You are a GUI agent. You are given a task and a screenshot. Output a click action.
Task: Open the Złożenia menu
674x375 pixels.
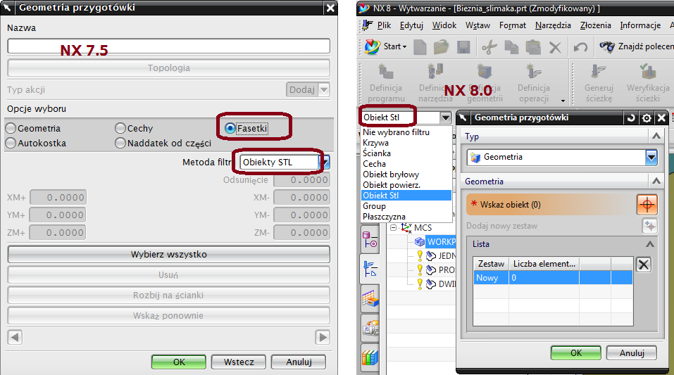[x=595, y=25]
